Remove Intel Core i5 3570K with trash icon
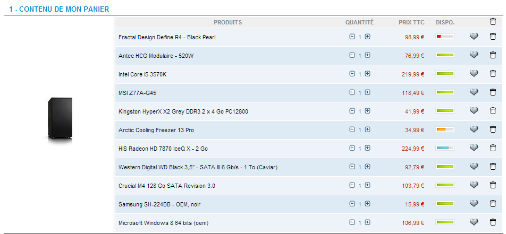This screenshot has width=506, height=234. pyautogui.click(x=493, y=74)
